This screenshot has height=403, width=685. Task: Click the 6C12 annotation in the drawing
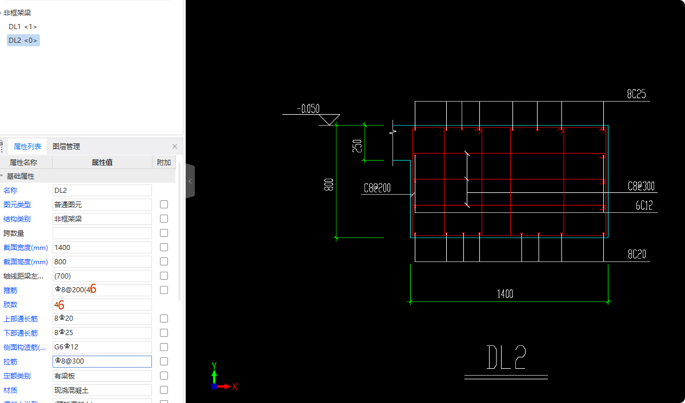(644, 205)
